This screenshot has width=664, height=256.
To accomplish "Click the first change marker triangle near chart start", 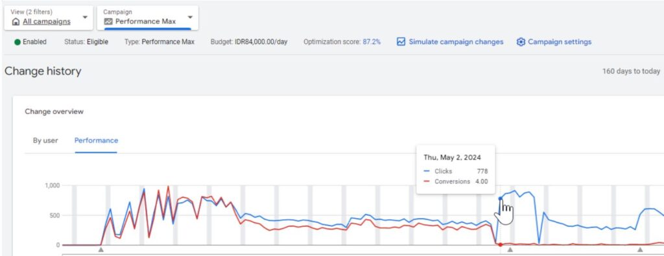I will [x=101, y=250].
